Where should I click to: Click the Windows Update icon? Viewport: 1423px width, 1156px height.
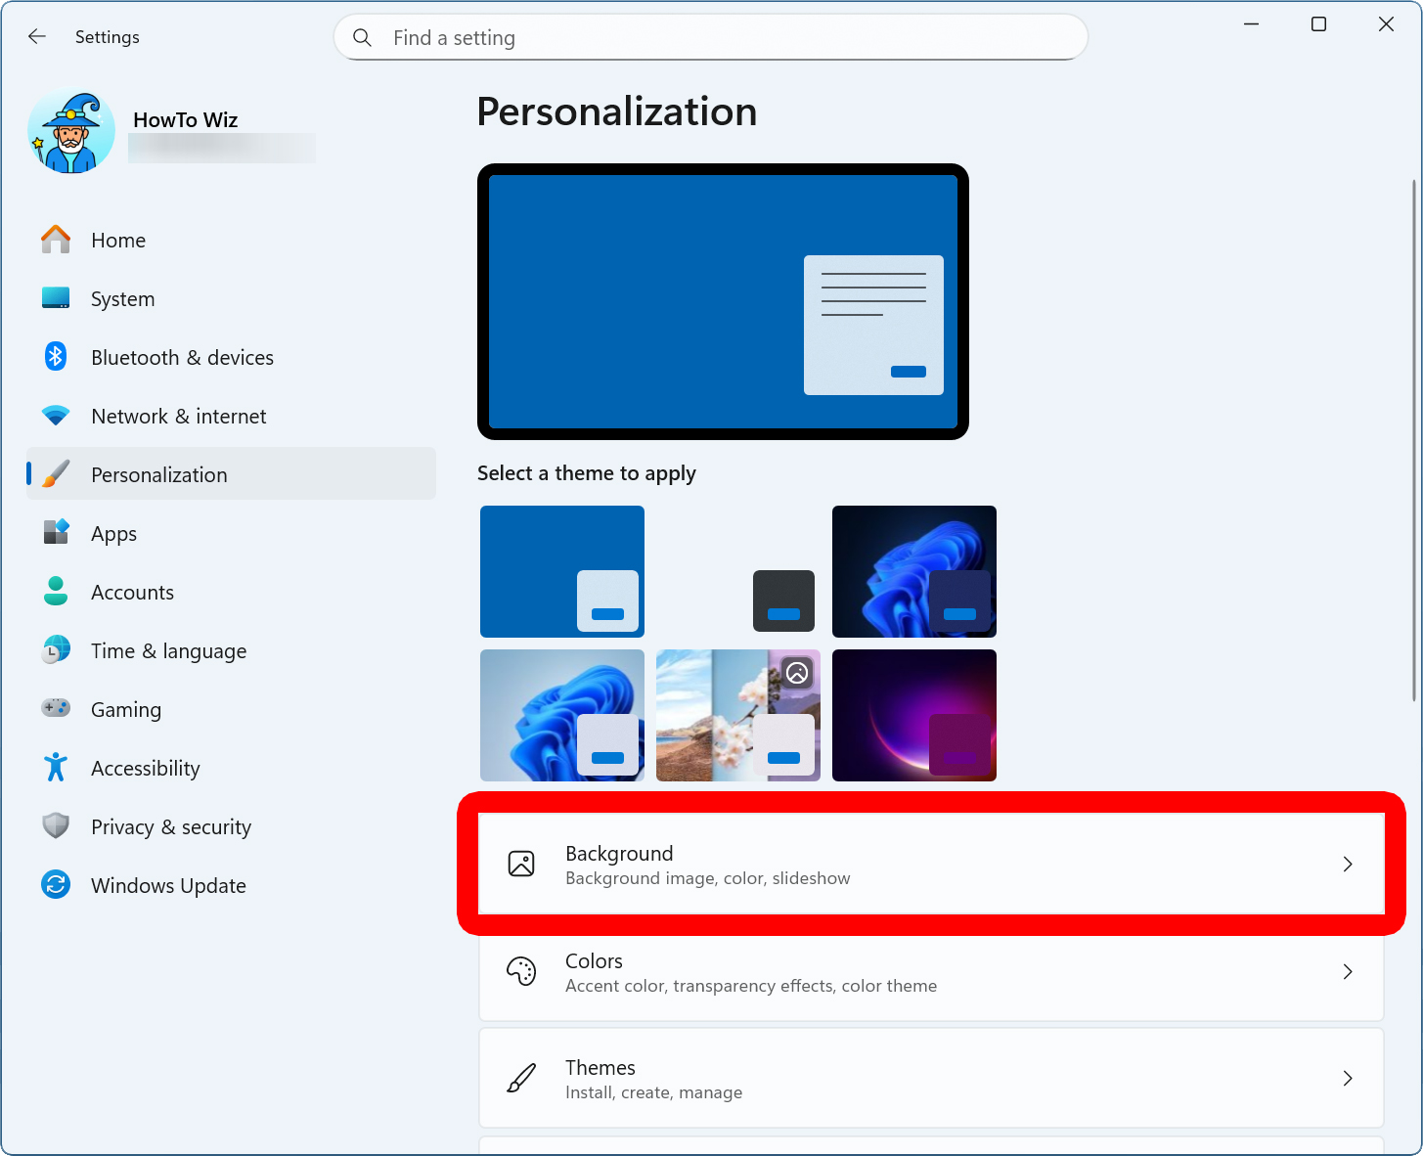pyautogui.click(x=56, y=884)
